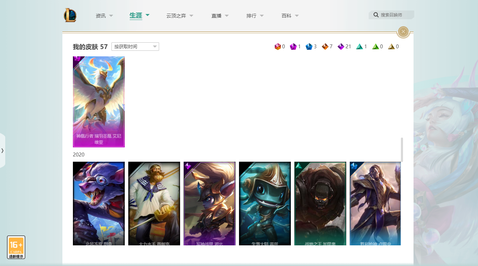Open the 直播 menu
478x266 pixels.
pyautogui.click(x=216, y=16)
